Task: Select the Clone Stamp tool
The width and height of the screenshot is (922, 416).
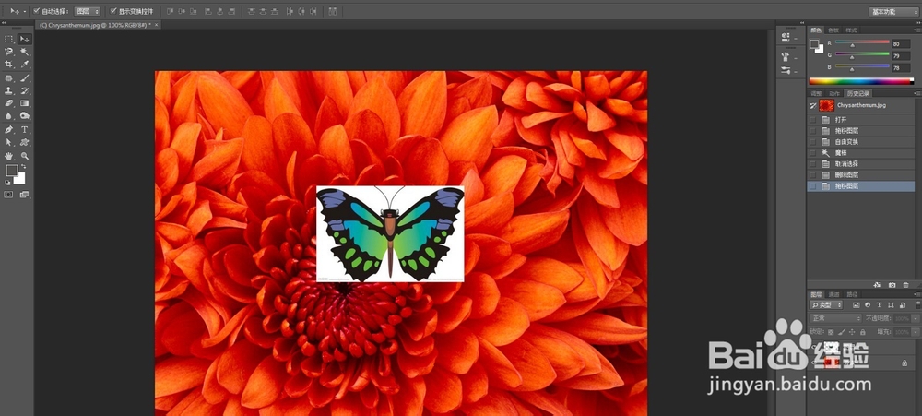Action: point(9,90)
